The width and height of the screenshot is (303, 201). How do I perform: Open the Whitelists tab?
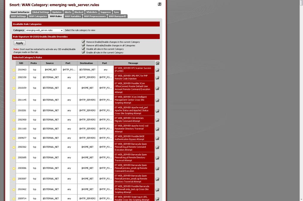tap(92, 12)
